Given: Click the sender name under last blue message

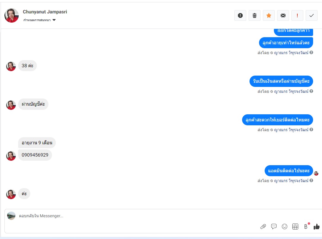Looking at the screenshot, I should [291, 181].
